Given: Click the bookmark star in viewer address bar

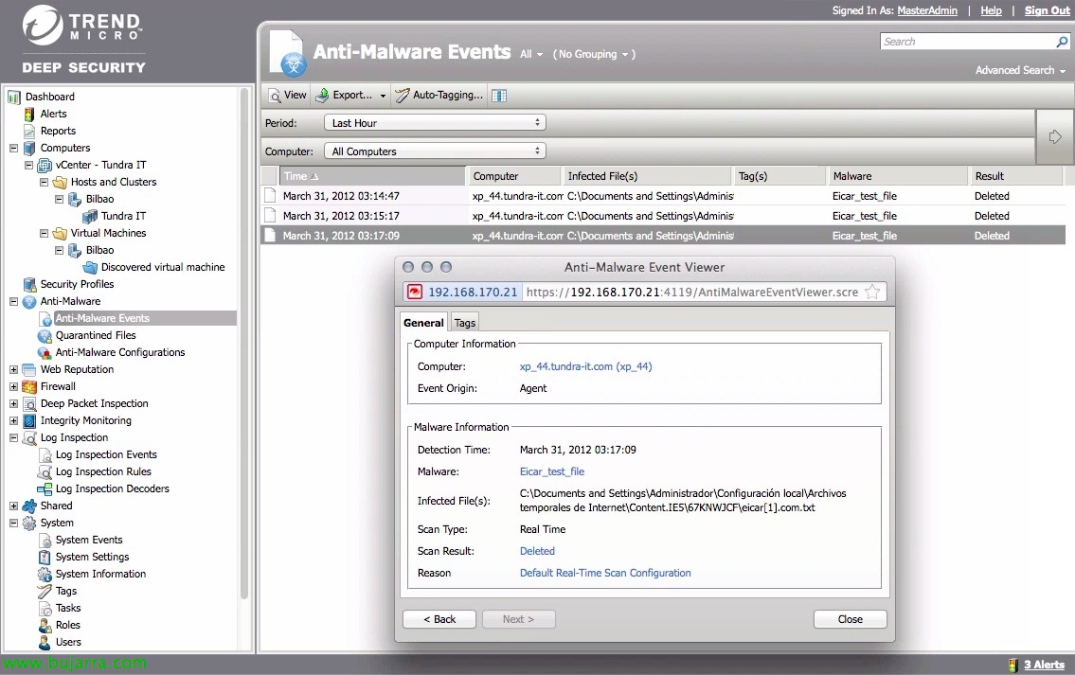Looking at the screenshot, I should 872,292.
